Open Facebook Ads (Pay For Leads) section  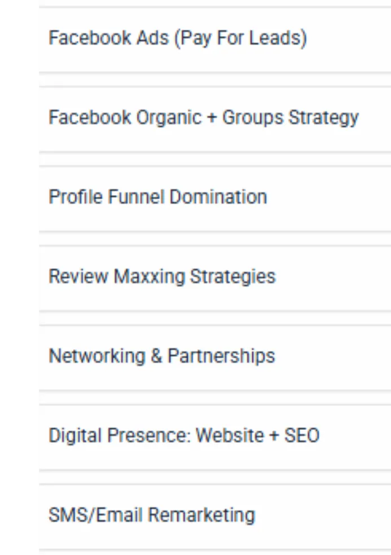tap(215, 39)
